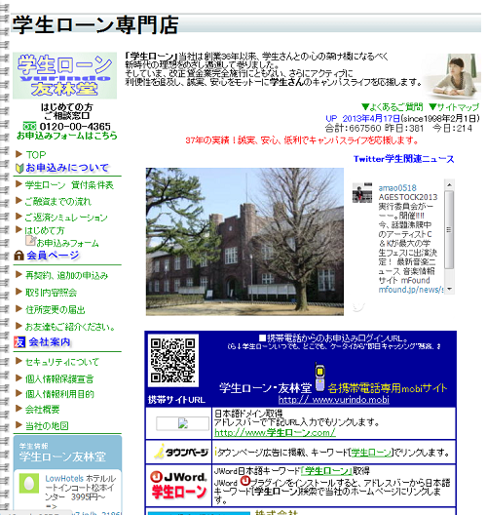The width and height of the screenshot is (487, 515).
Task: Click the beginner leaf icon beside お申込みについて
Action: click(x=19, y=169)
